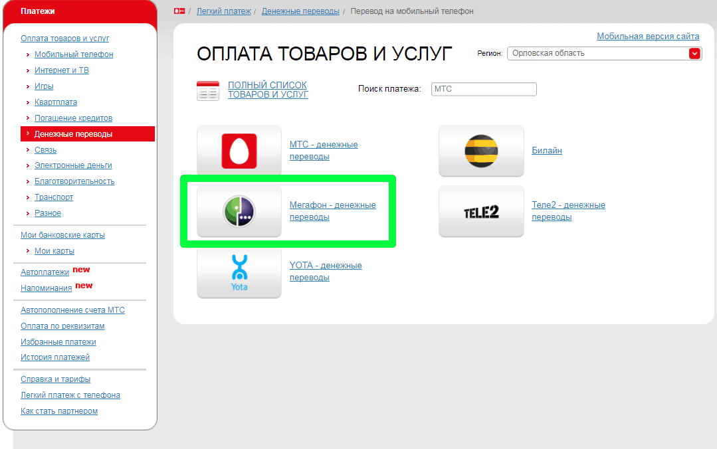This screenshot has width=717, height=449.
Task: Click 'Денежные переводы' breadcrumb link
Action: tap(300, 11)
